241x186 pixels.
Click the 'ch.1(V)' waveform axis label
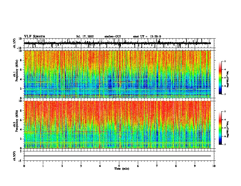(x=15, y=43)
